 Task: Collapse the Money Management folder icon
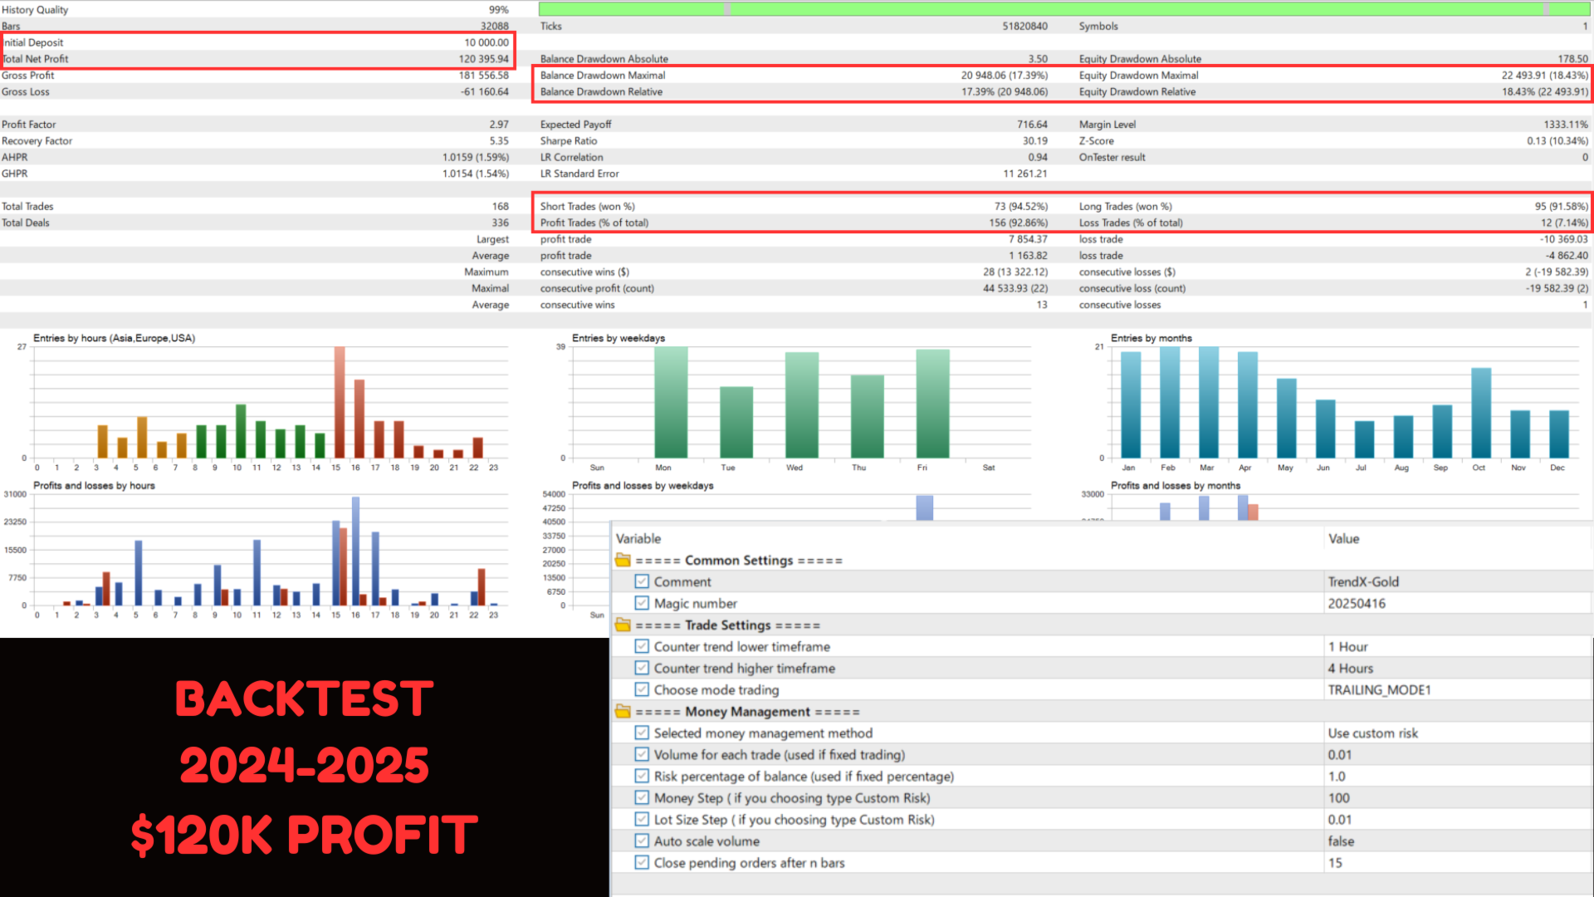tap(623, 712)
